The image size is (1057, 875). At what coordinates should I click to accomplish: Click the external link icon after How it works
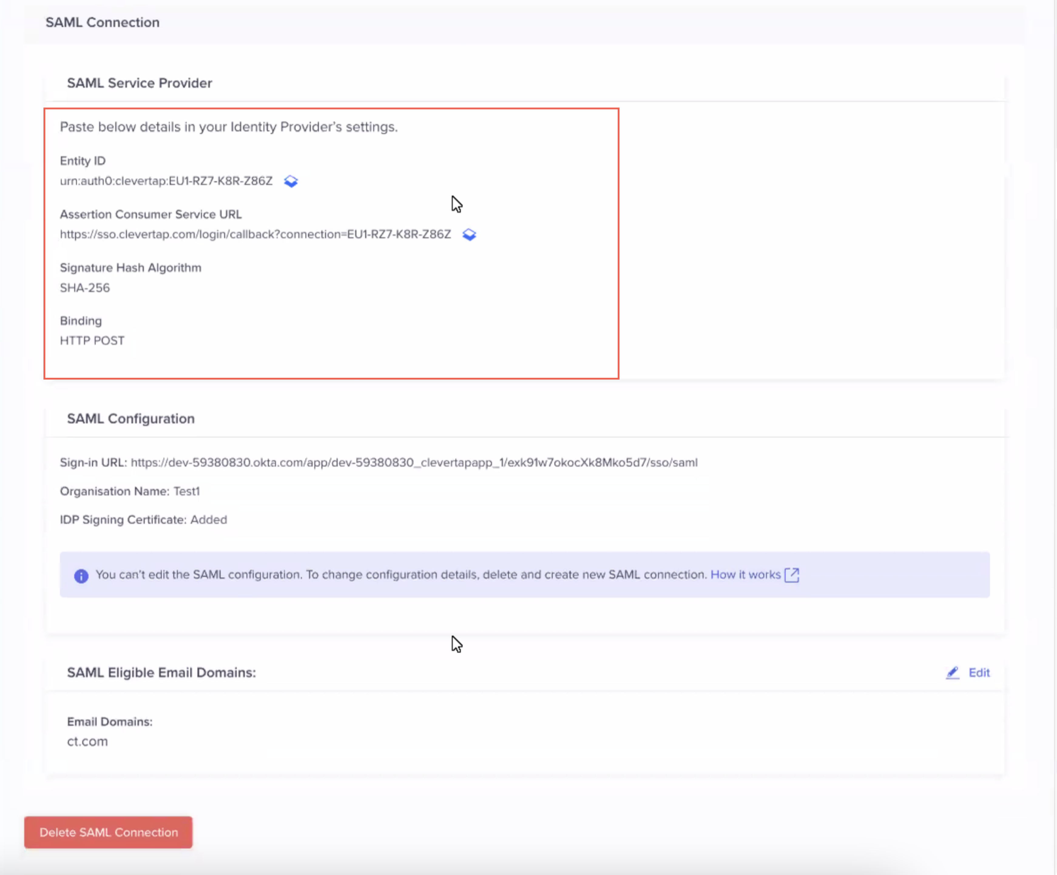coord(792,575)
